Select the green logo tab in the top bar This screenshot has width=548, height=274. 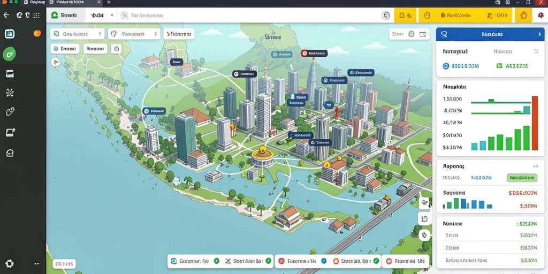point(65,16)
